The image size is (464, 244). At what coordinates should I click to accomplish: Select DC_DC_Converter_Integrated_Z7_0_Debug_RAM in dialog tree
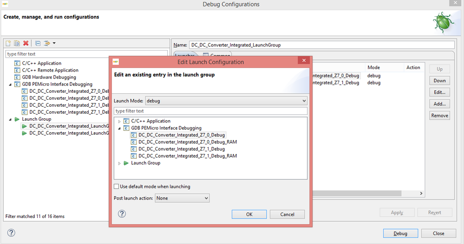188,142
